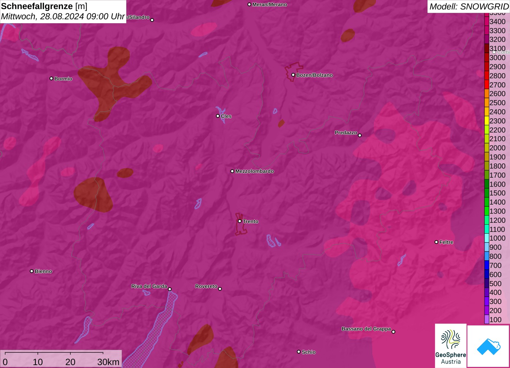Click the Feltre city marker dot
Screen dimensions: 510x368
436,242
